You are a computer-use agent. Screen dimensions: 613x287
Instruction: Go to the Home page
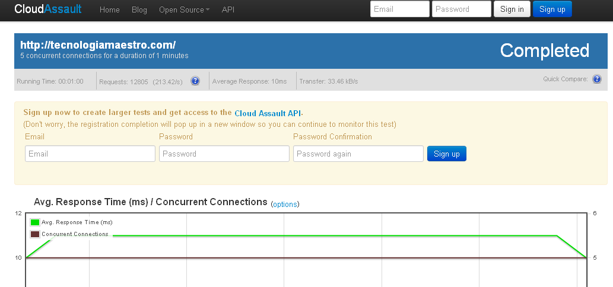coord(110,9)
